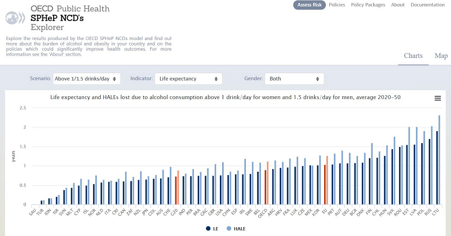This screenshot has height=236, width=451.
Task: Click the POL dark LE bar
Action: click(x=422, y=174)
